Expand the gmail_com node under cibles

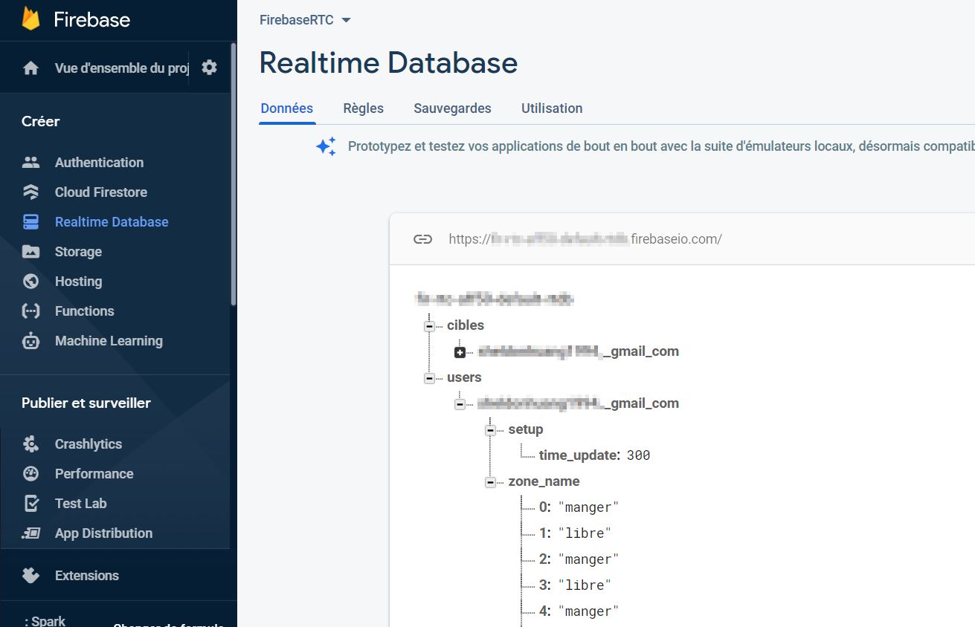coord(460,352)
